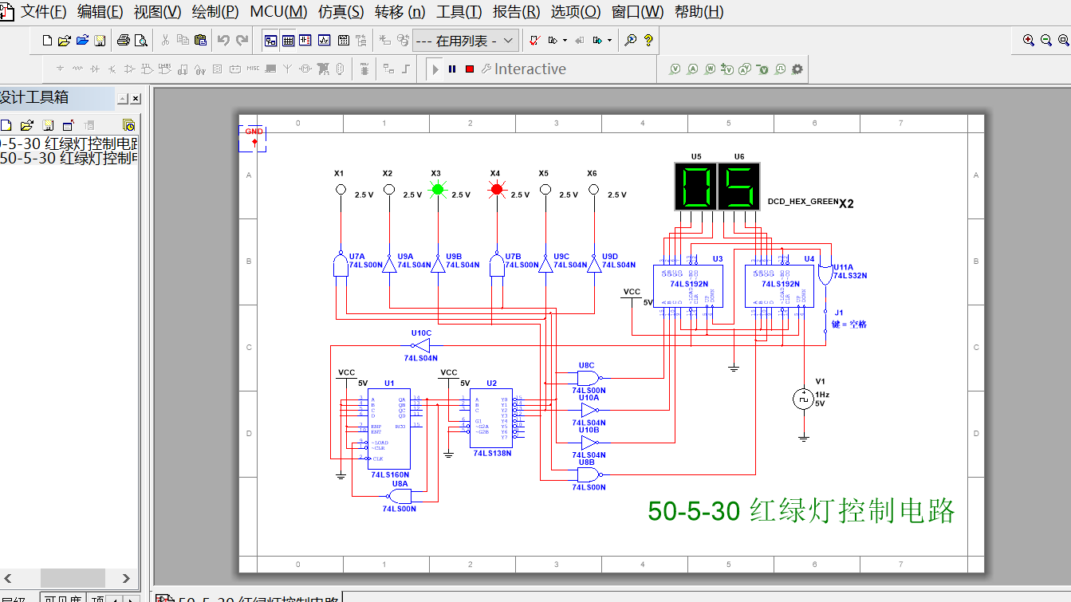1071x602 pixels.
Task: Select second 50-5-30 红绿灯控制 tree entry
Action: click(x=69, y=158)
